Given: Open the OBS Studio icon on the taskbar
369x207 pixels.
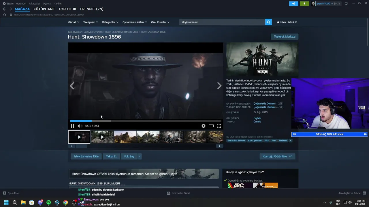Looking at the screenshot, I should point(74,202).
